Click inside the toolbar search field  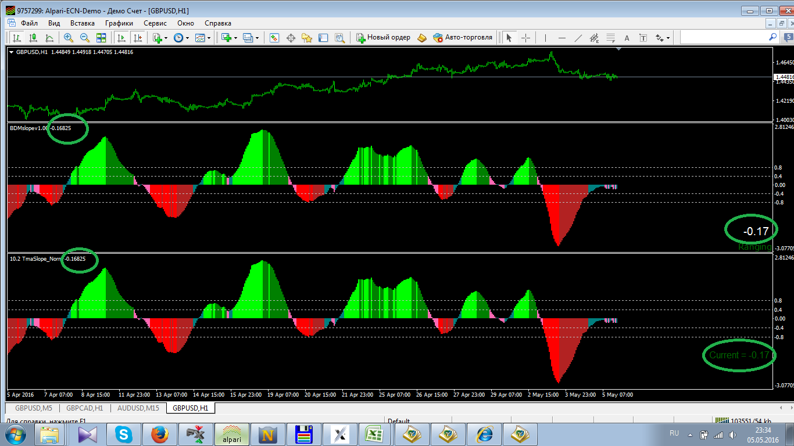point(727,38)
